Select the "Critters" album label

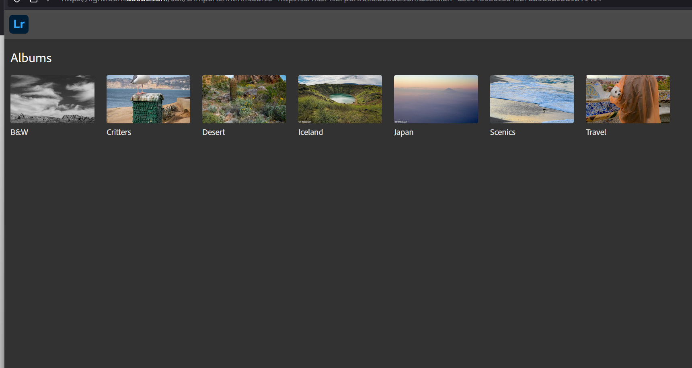[x=119, y=132]
